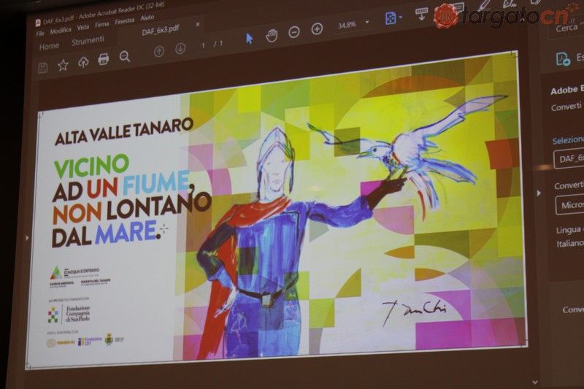The width and height of the screenshot is (584, 389).
Task: Switch to the Strumenti tab
Action: click(88, 40)
